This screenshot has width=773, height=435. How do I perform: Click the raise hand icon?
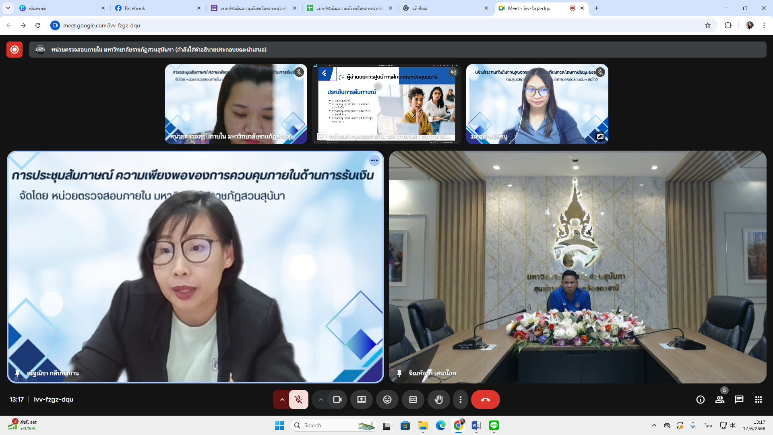(x=438, y=400)
